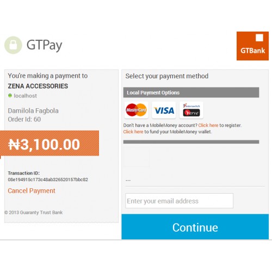Viewport: 272px width, 272px height.
Task: Select MasterCard payment option
Action: [x=137, y=110]
